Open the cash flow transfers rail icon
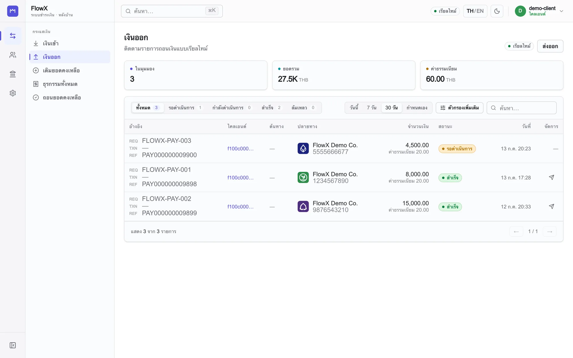Viewport: 573px width, 358px height. point(13,36)
